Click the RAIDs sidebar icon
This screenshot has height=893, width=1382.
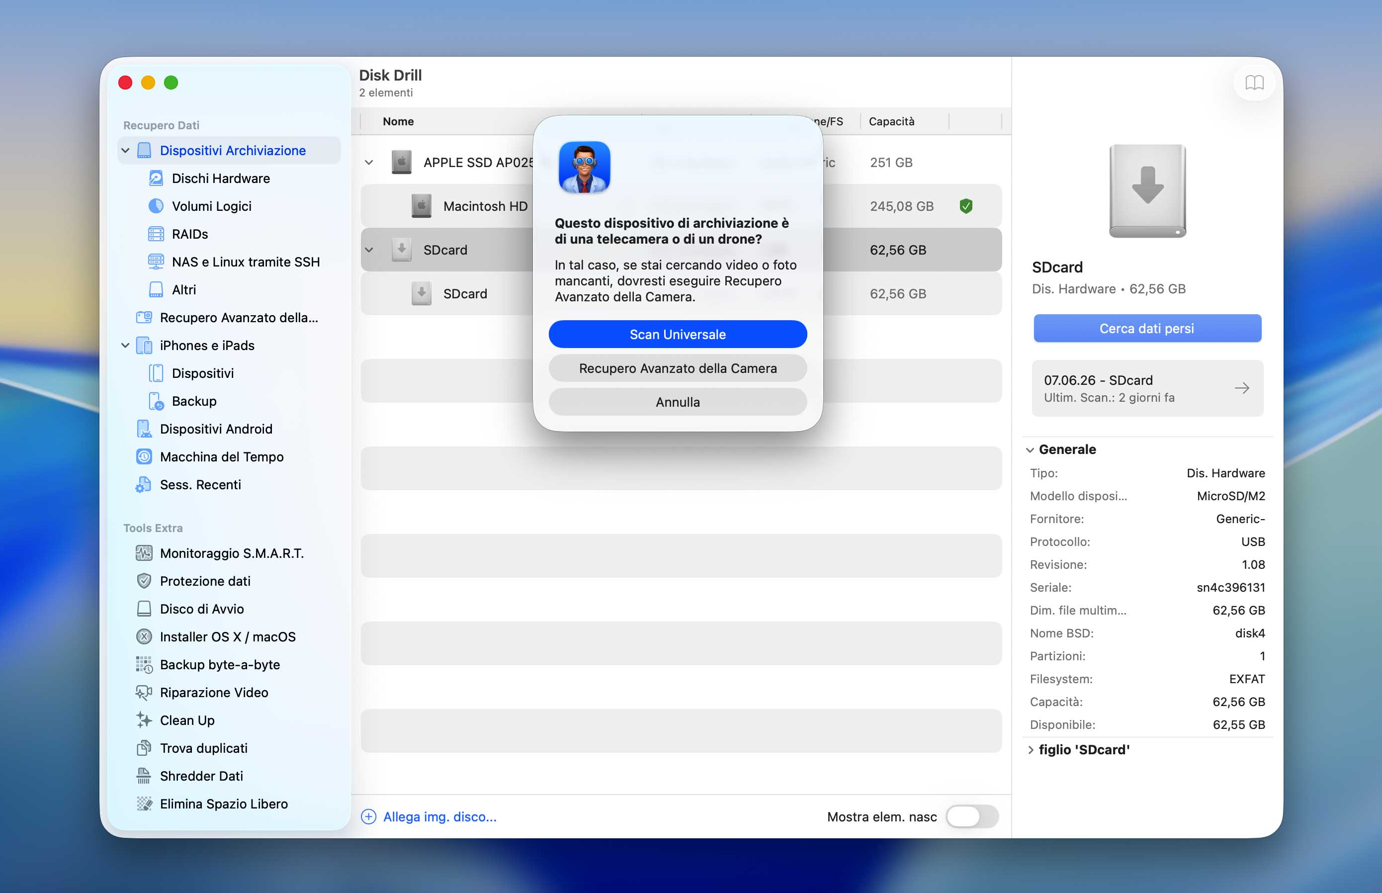tap(156, 234)
